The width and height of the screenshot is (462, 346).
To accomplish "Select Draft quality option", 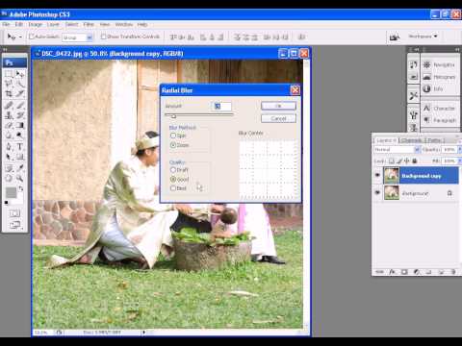I will (x=173, y=170).
